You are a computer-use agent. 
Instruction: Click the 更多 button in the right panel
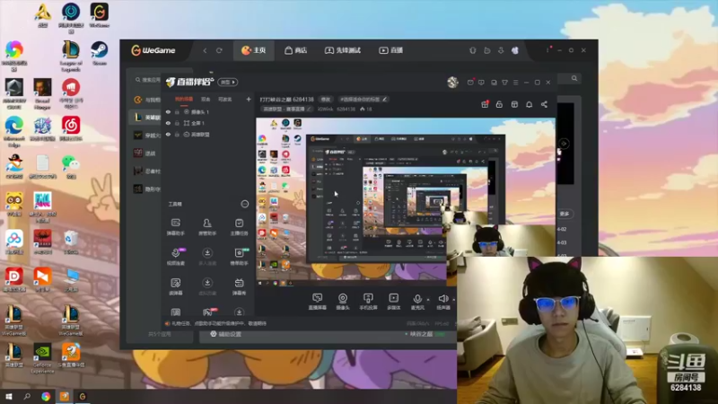(565, 214)
